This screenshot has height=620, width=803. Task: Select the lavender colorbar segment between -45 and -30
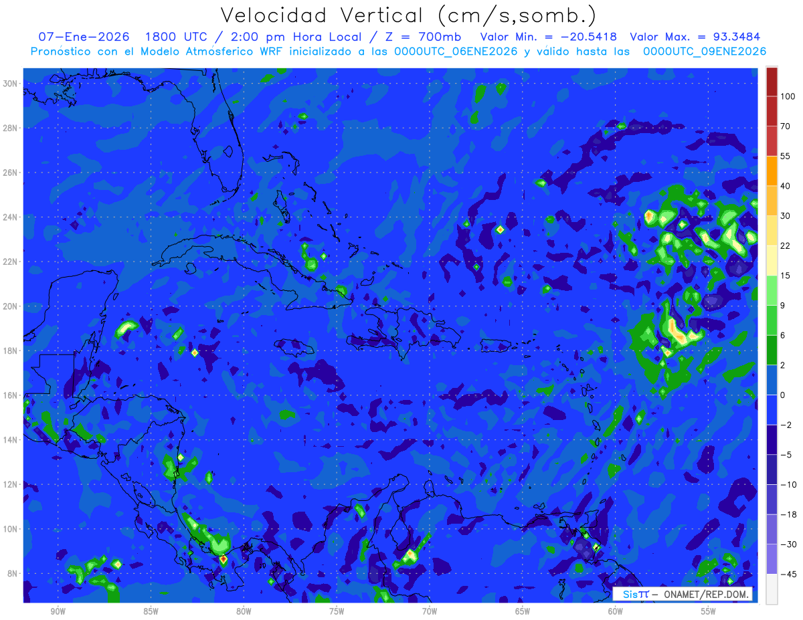pyautogui.click(x=772, y=558)
